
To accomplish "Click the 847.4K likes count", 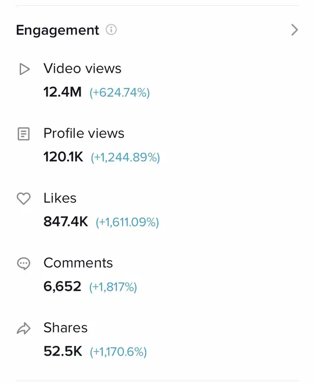I will 65,222.
